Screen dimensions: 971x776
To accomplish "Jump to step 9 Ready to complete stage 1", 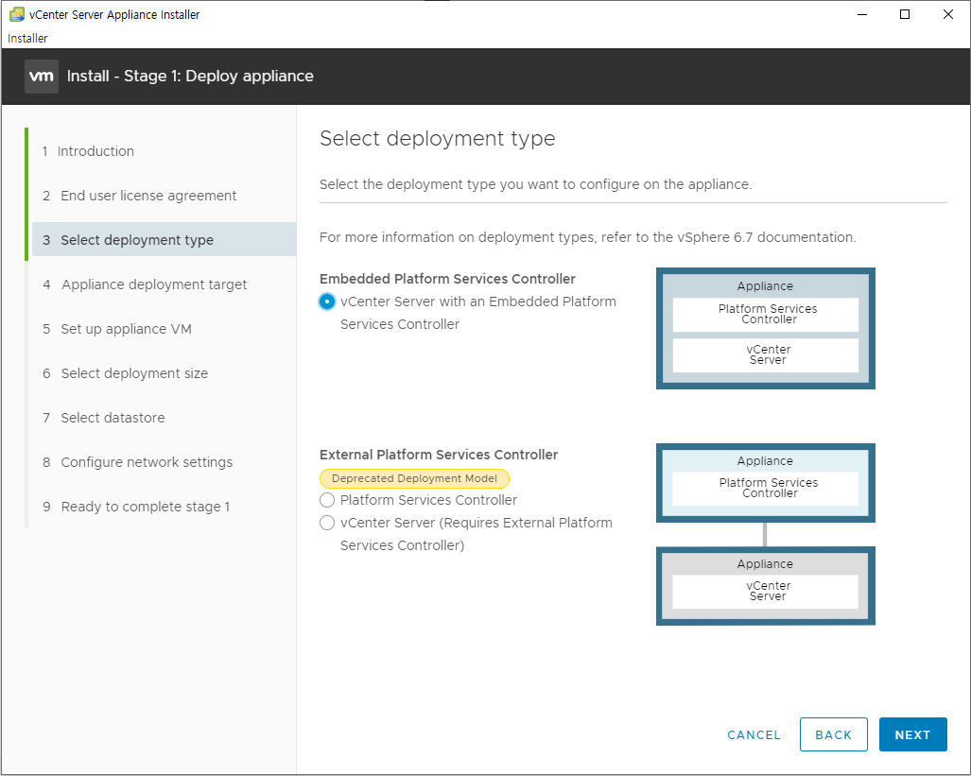I will (x=136, y=507).
